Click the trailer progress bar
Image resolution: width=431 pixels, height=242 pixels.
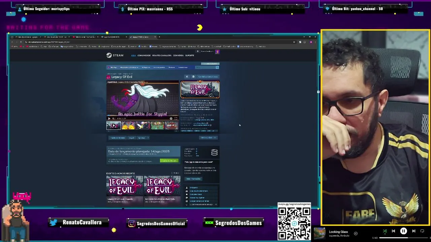click(x=143, y=116)
